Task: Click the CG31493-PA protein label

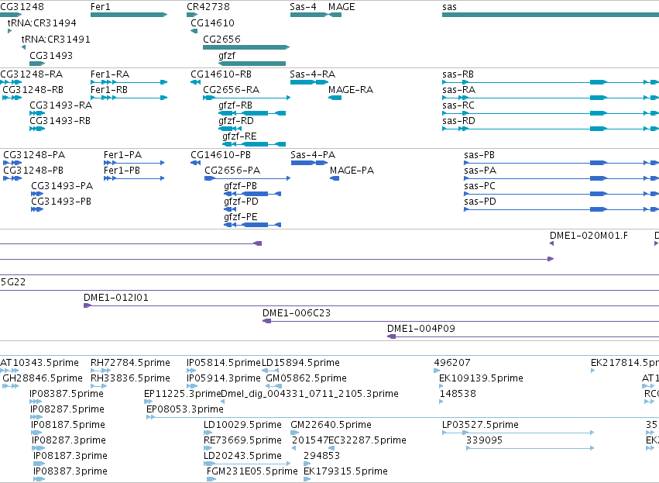Action: point(62,186)
